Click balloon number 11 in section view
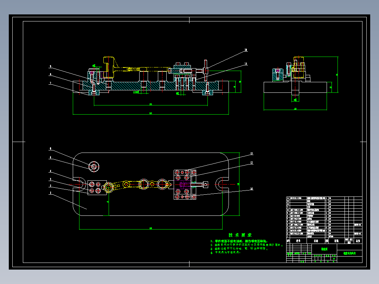The image size is (379, 284). [x=245, y=64]
